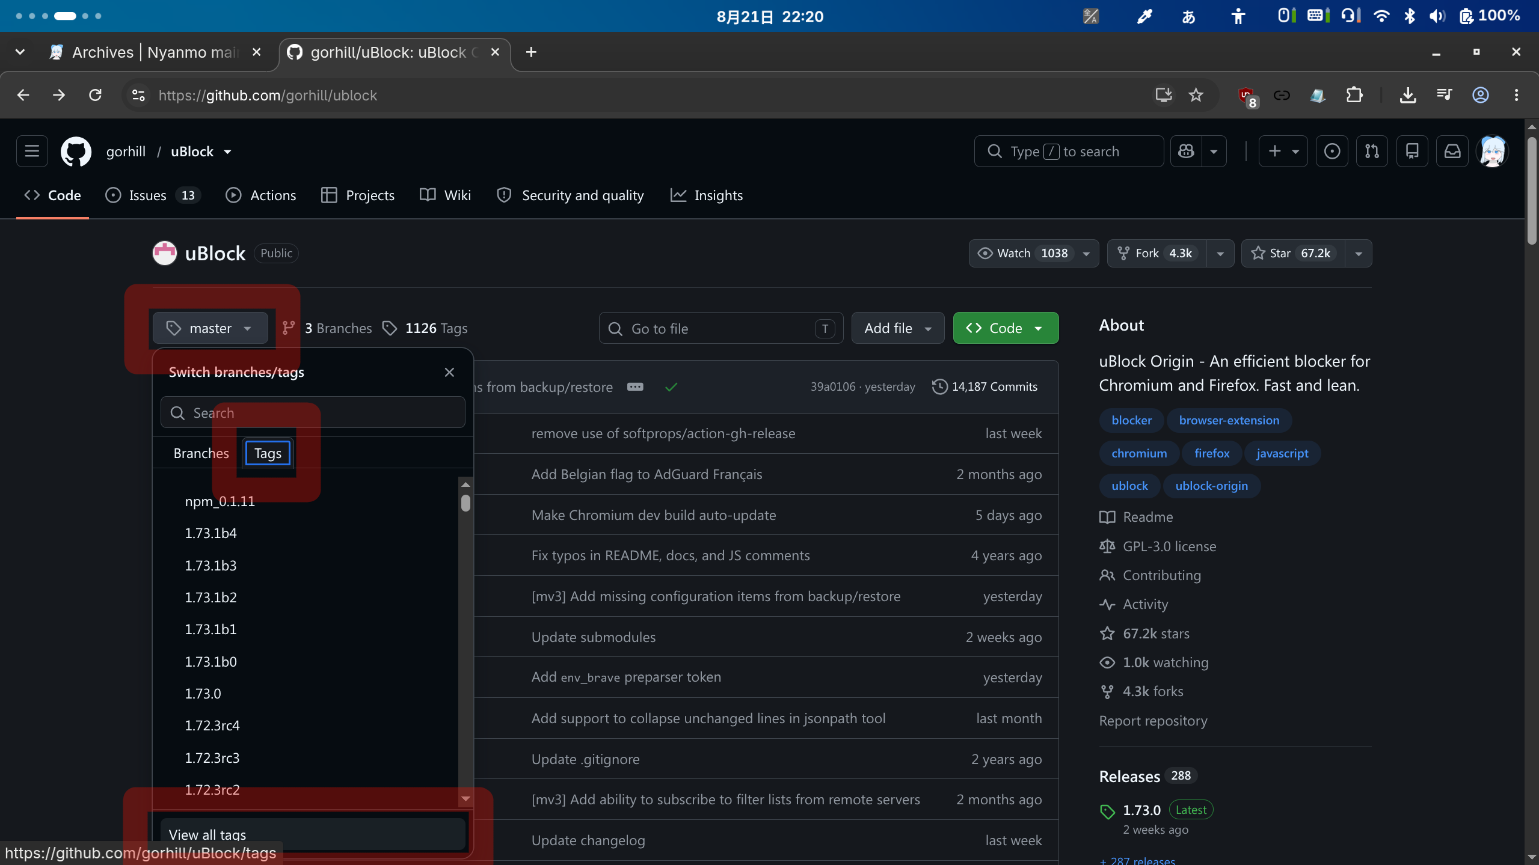Open the GitHub hamburger navigation menu
The height and width of the screenshot is (865, 1539).
coord(32,151)
